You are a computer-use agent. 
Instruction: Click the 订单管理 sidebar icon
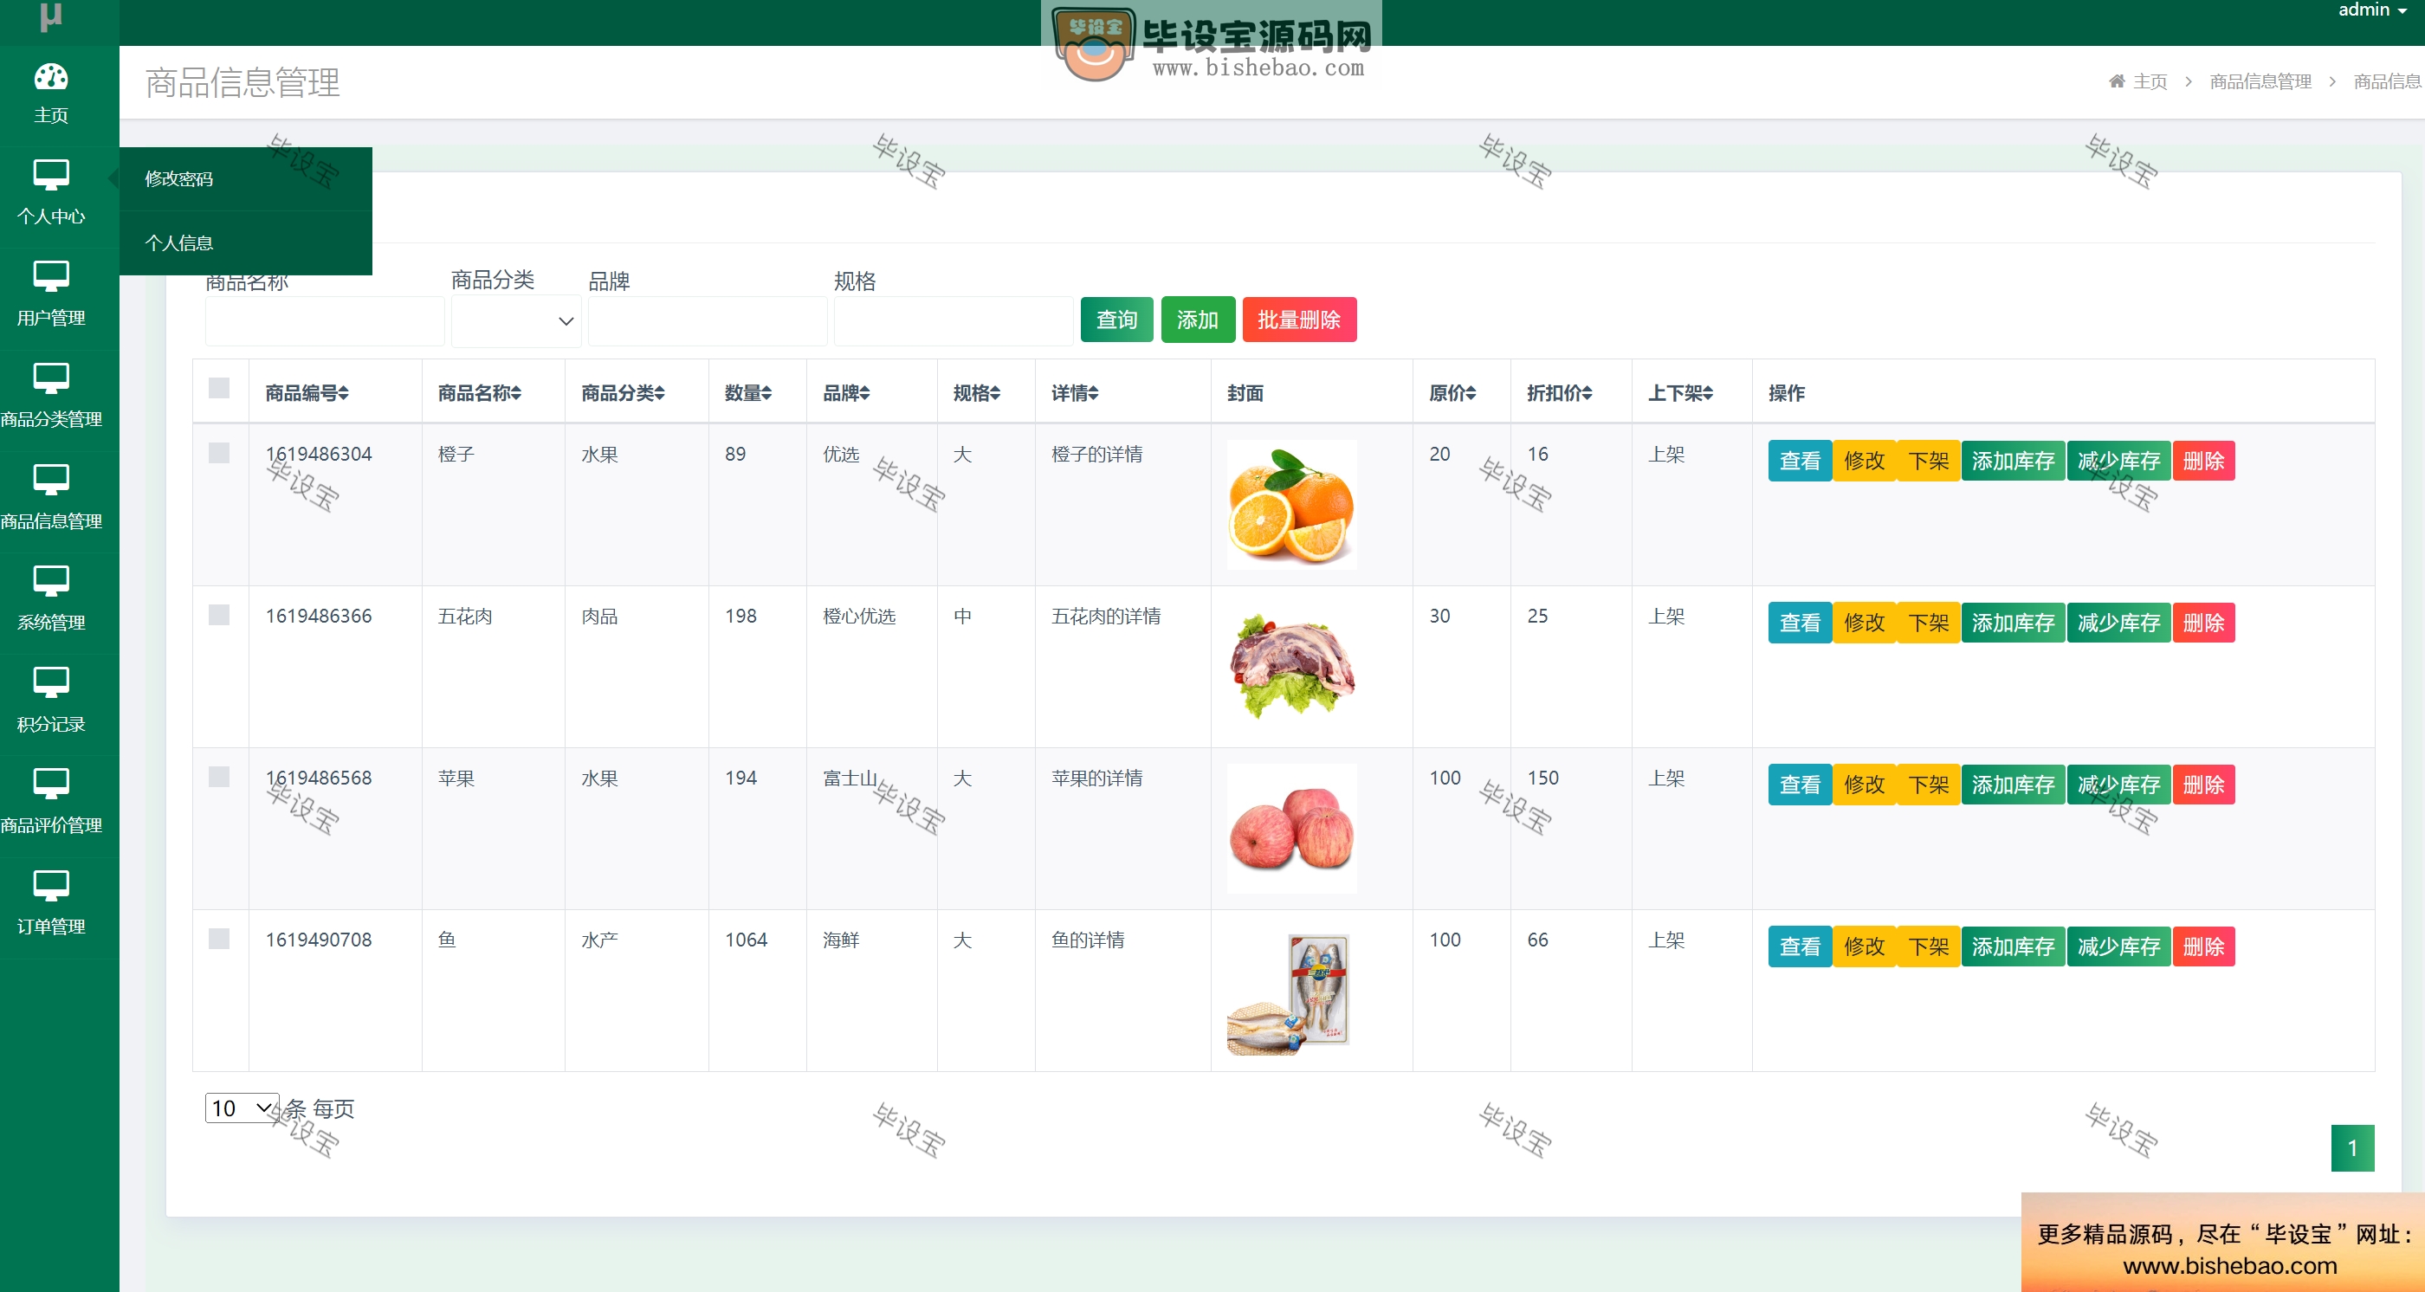pos(51,886)
